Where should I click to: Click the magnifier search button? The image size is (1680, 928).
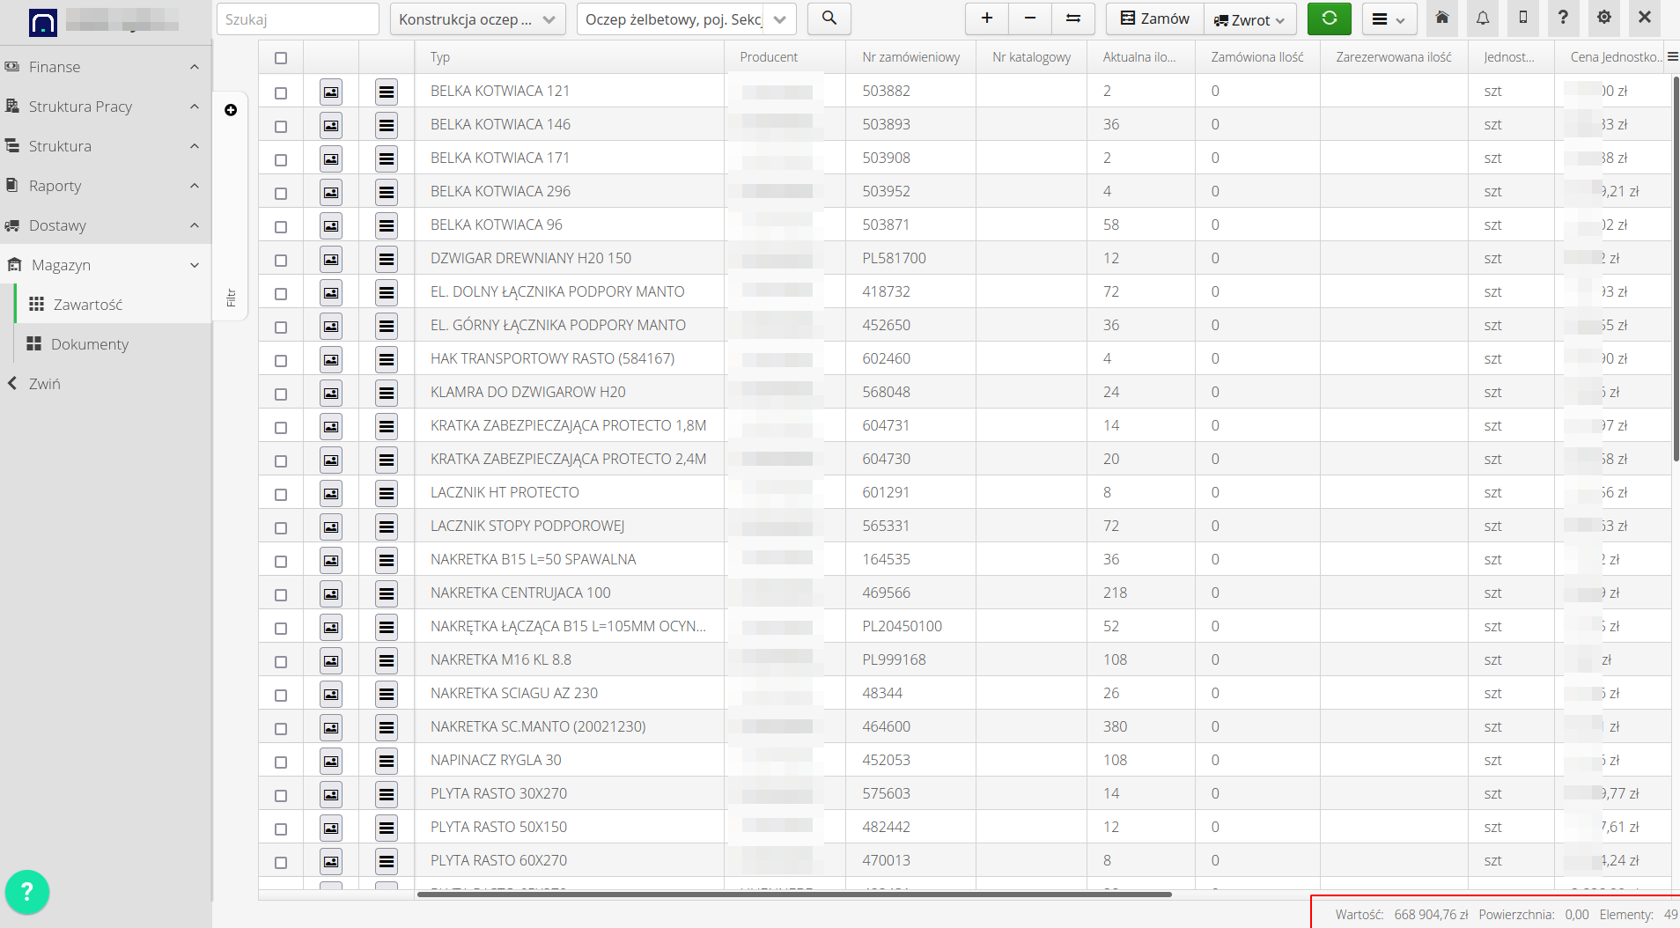coord(829,18)
